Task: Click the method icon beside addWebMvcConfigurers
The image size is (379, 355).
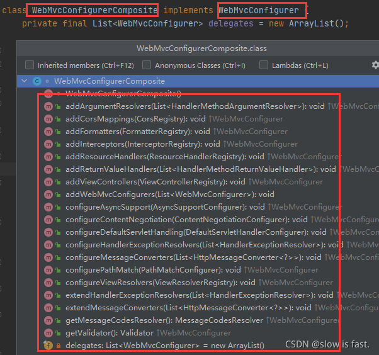Action: pos(48,194)
